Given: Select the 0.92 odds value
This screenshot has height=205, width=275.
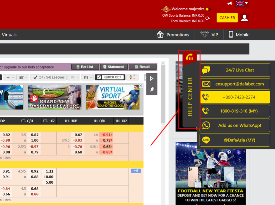Looking at the screenshot, I should point(35,171).
